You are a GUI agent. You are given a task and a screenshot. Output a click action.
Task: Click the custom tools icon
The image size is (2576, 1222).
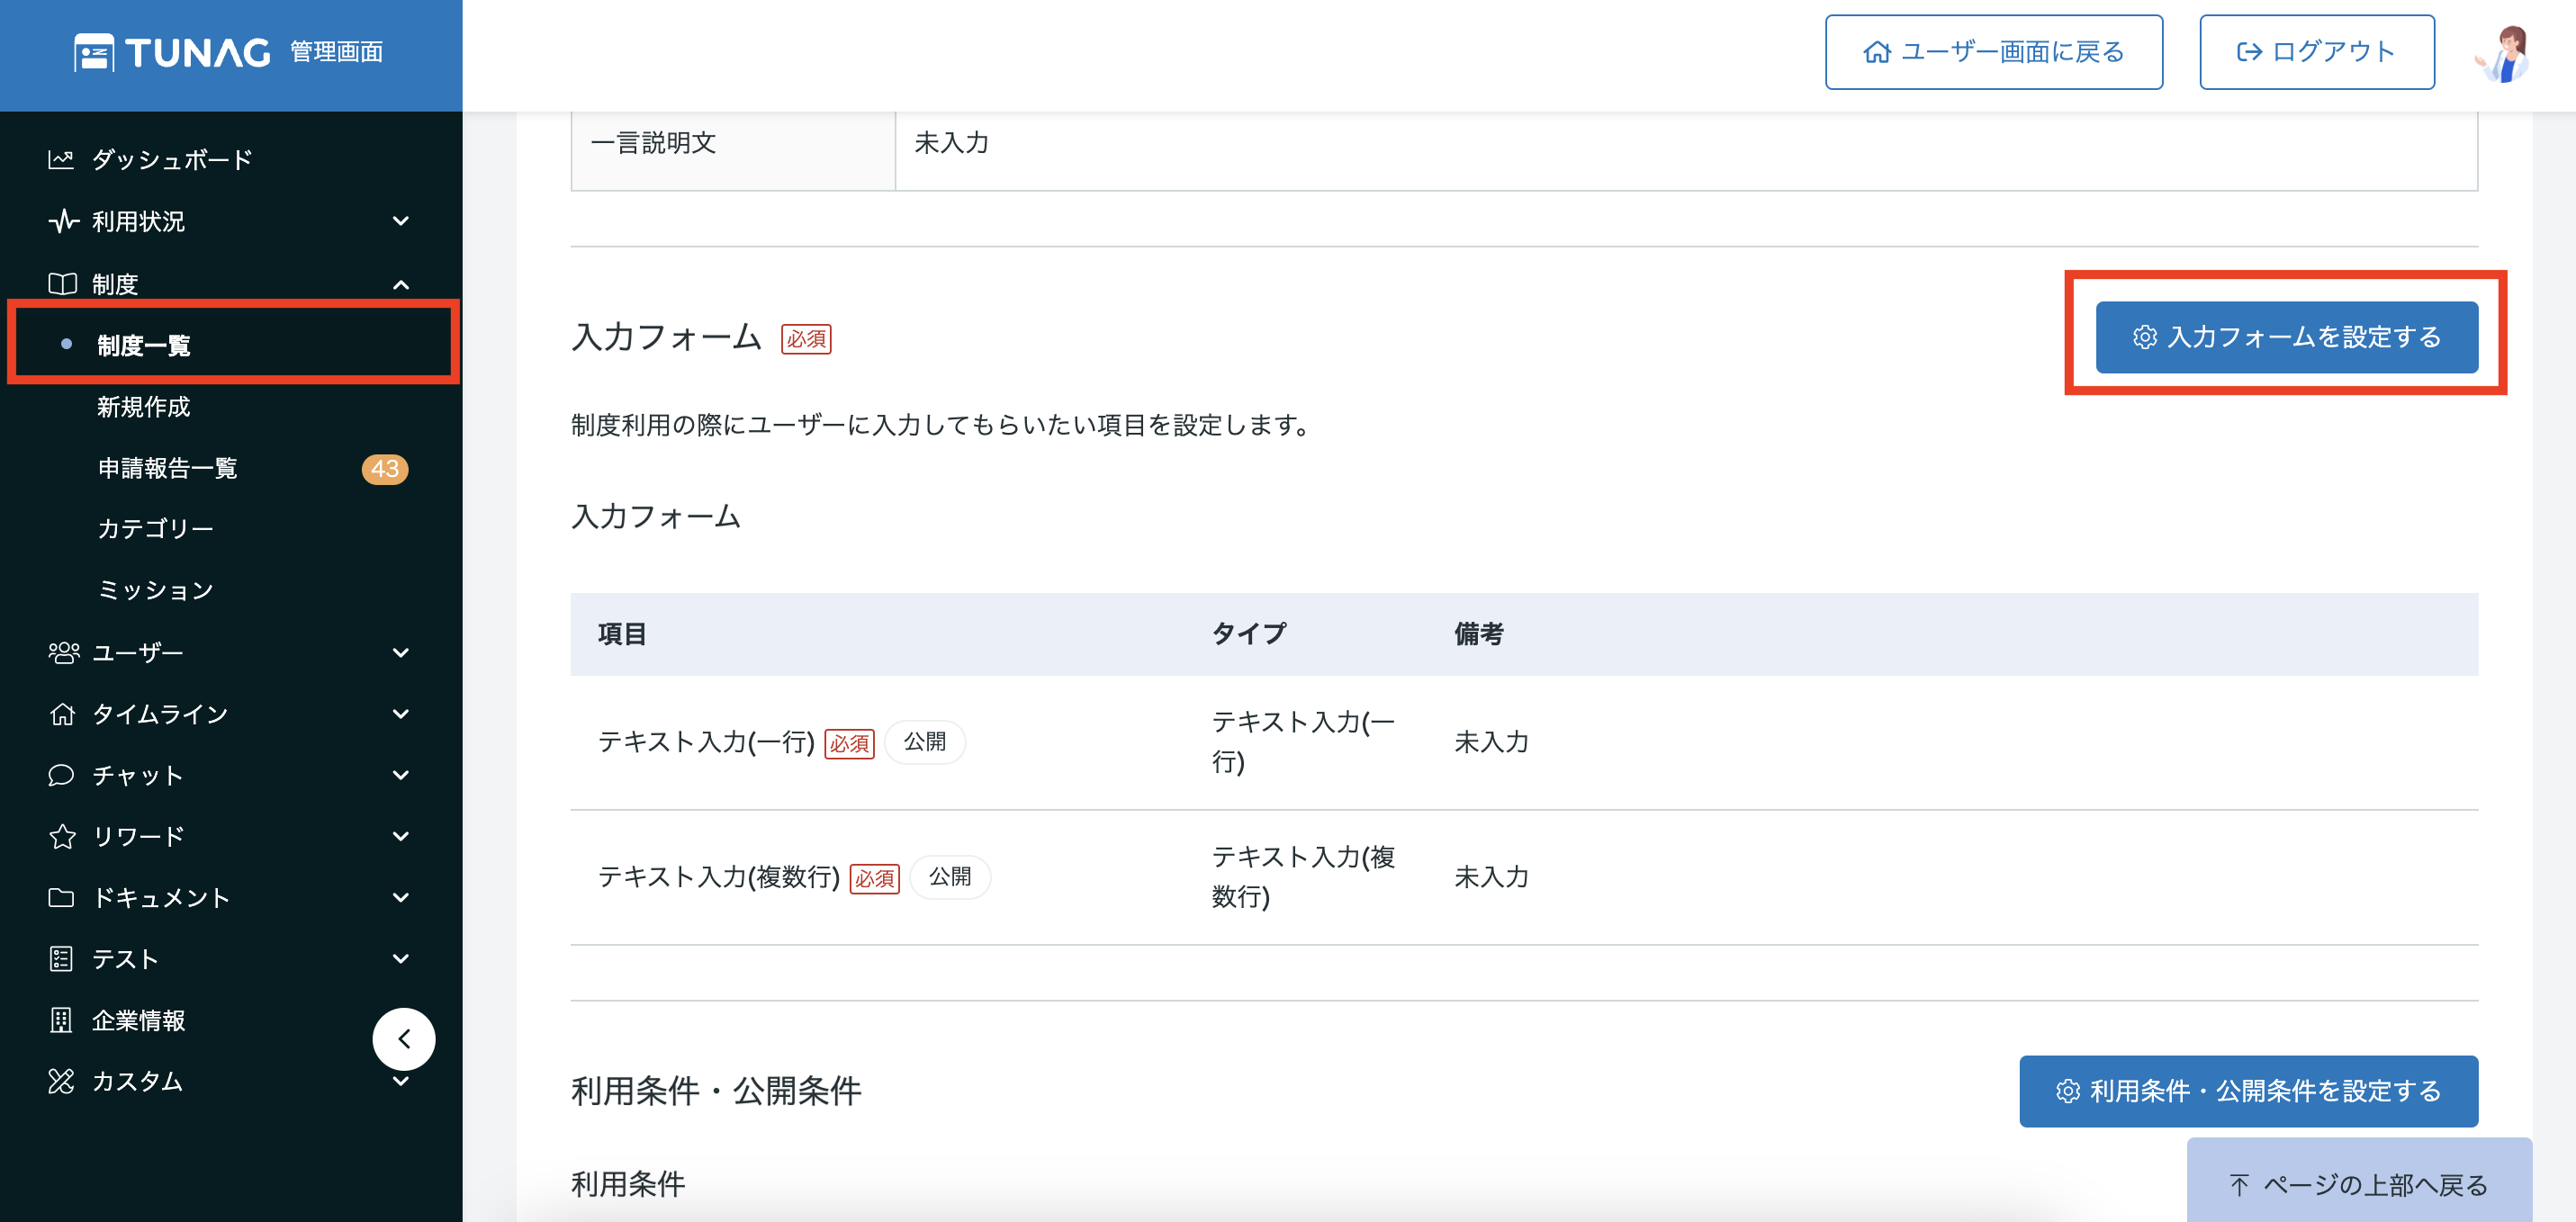pos(61,1081)
